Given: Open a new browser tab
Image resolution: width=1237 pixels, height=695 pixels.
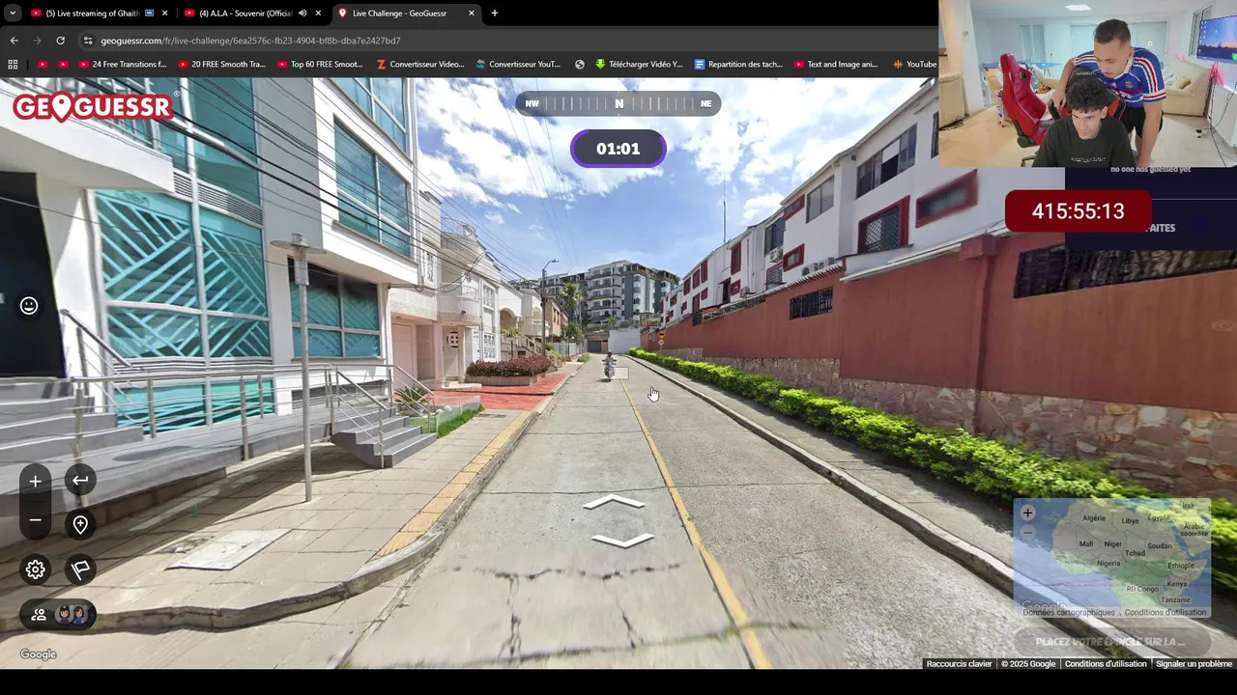Looking at the screenshot, I should [495, 14].
